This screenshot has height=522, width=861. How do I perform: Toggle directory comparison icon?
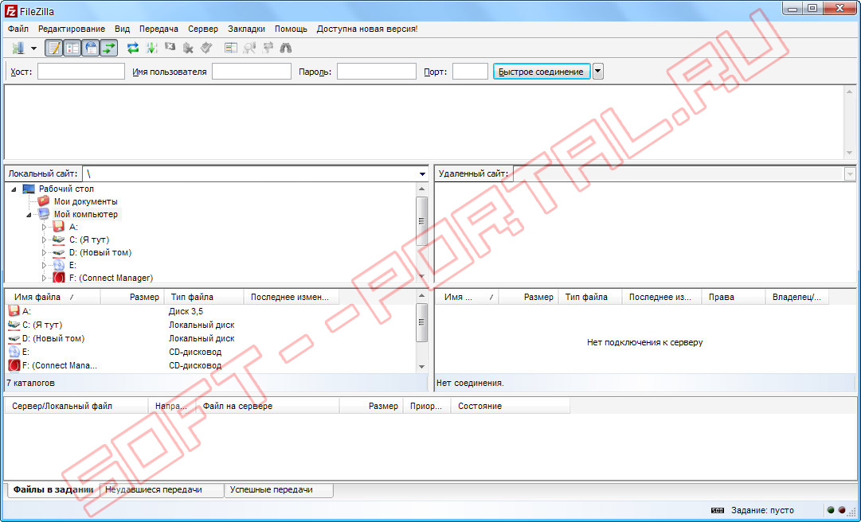[250, 49]
